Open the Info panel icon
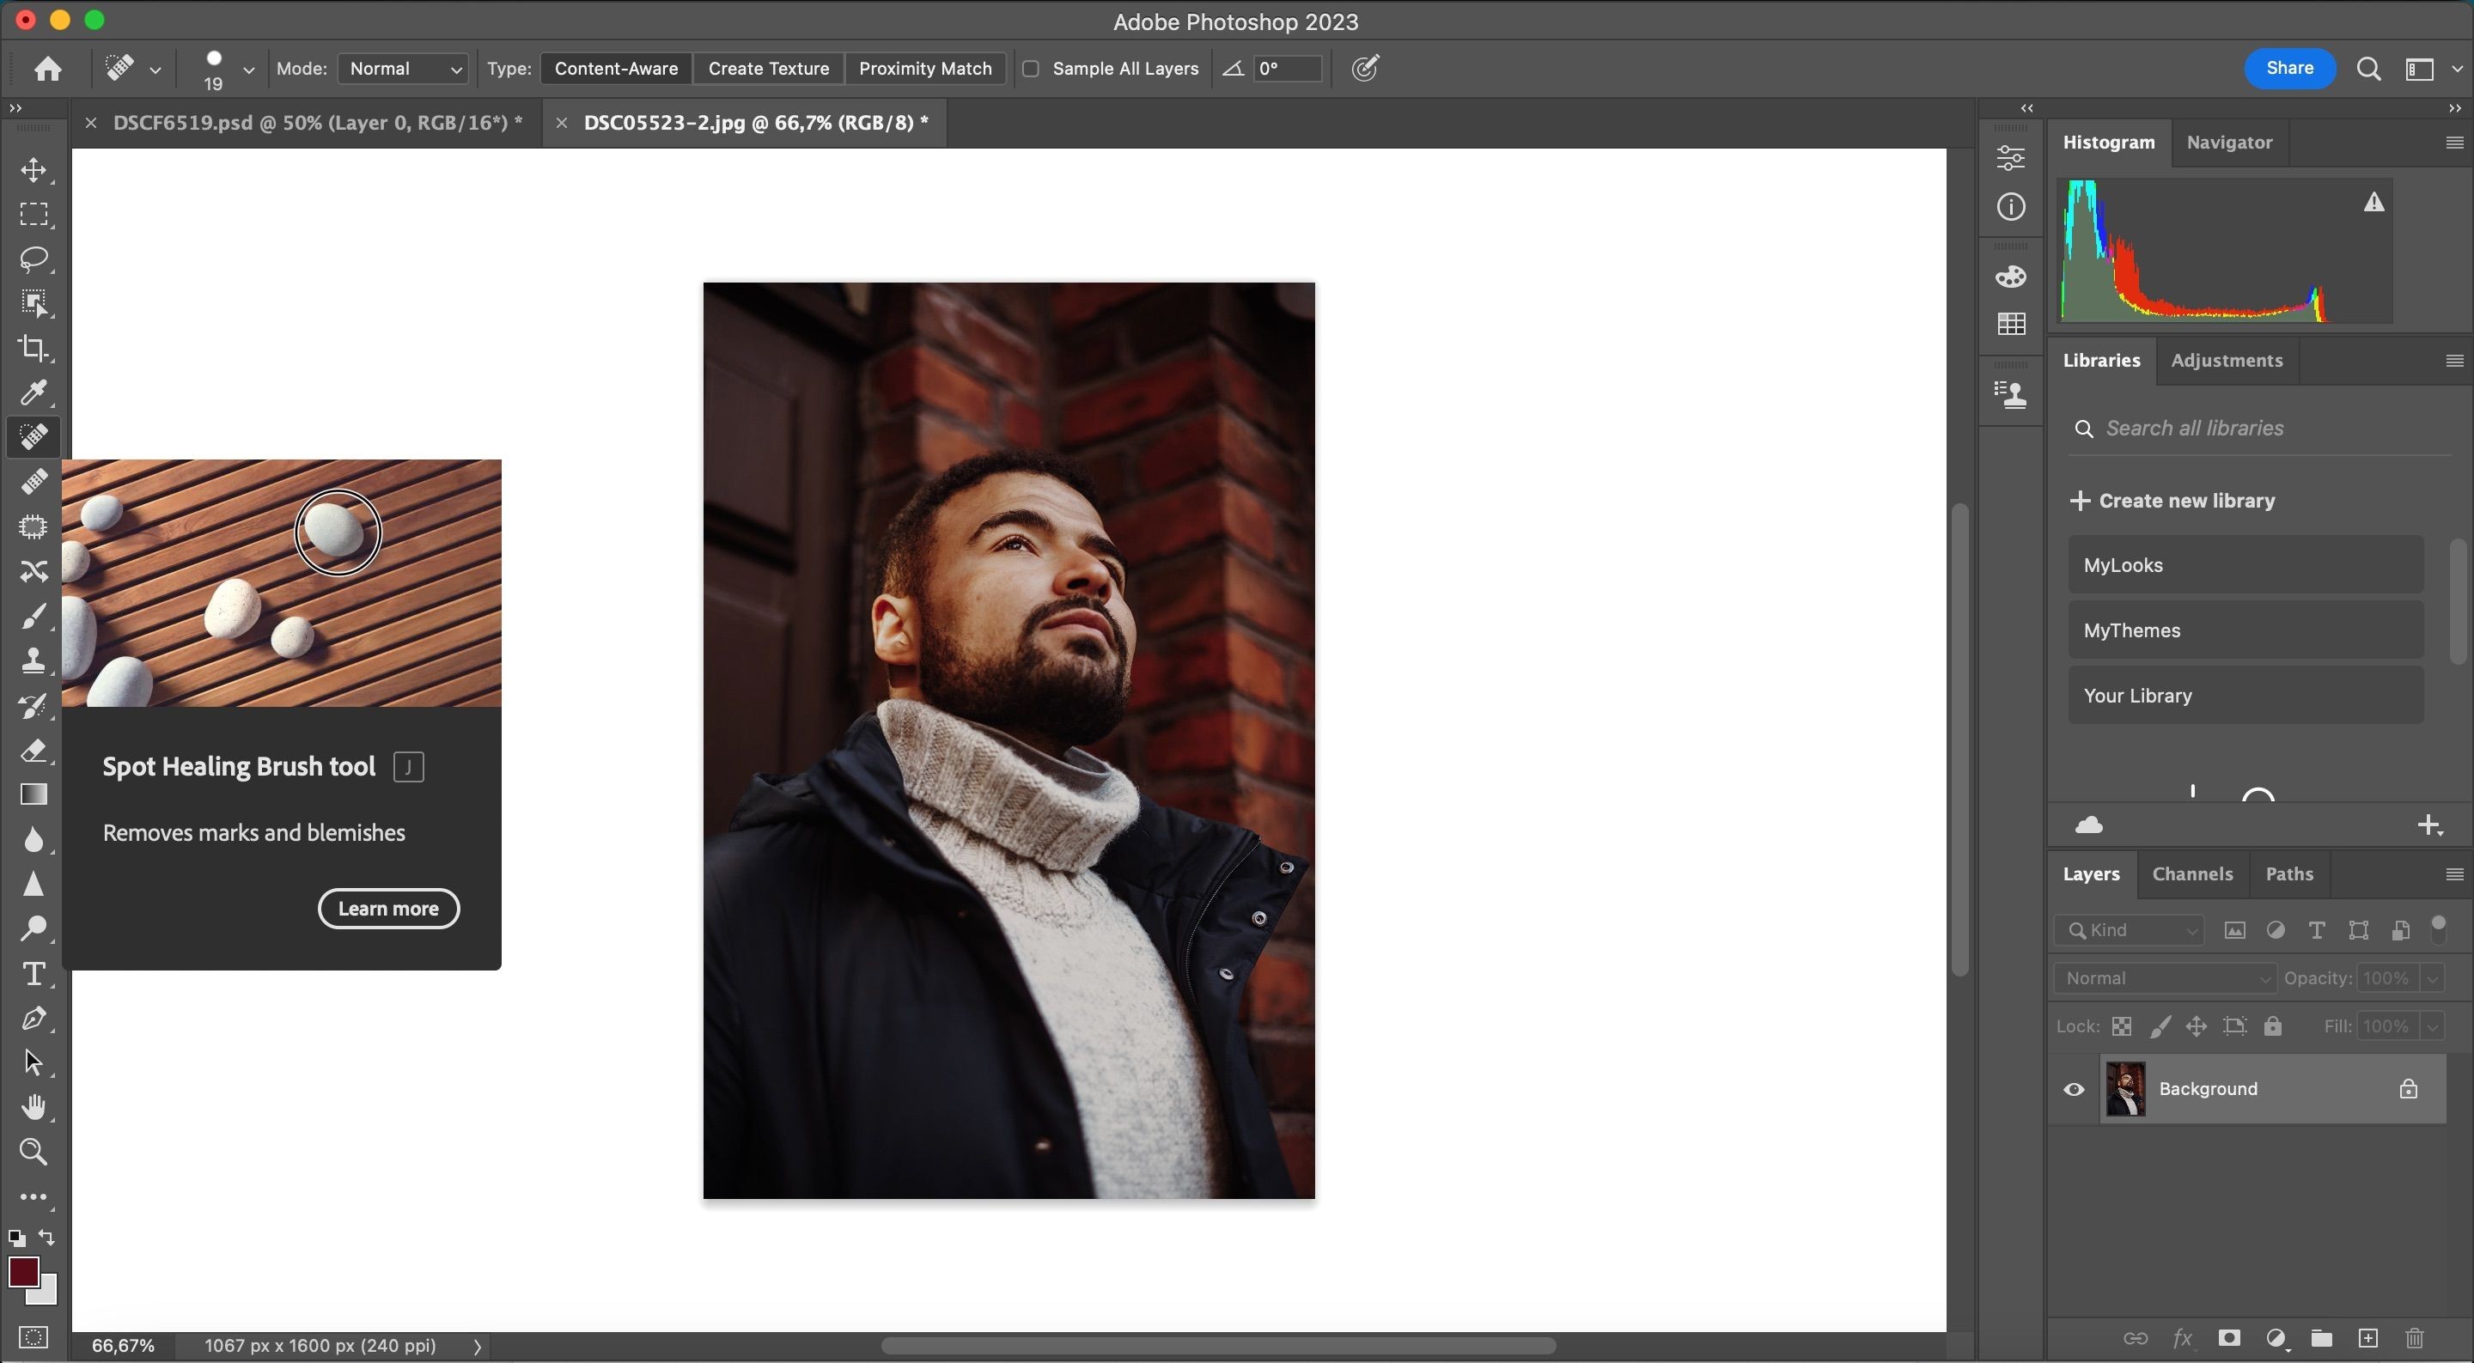2474x1363 pixels. (x=2011, y=206)
